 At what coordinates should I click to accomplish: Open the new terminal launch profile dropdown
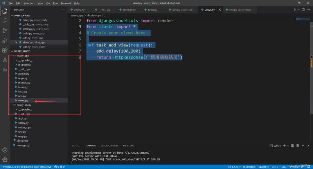pos(288,146)
